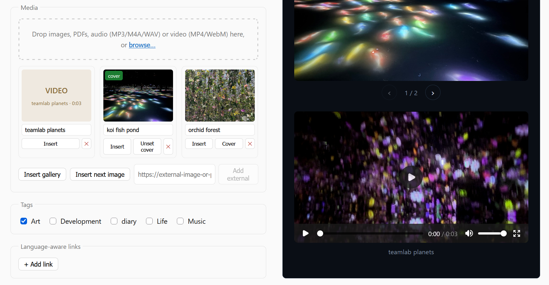Screen dimensions: 549x285
Task: Unset cover on koi fish pond
Action: pyautogui.click(x=147, y=147)
